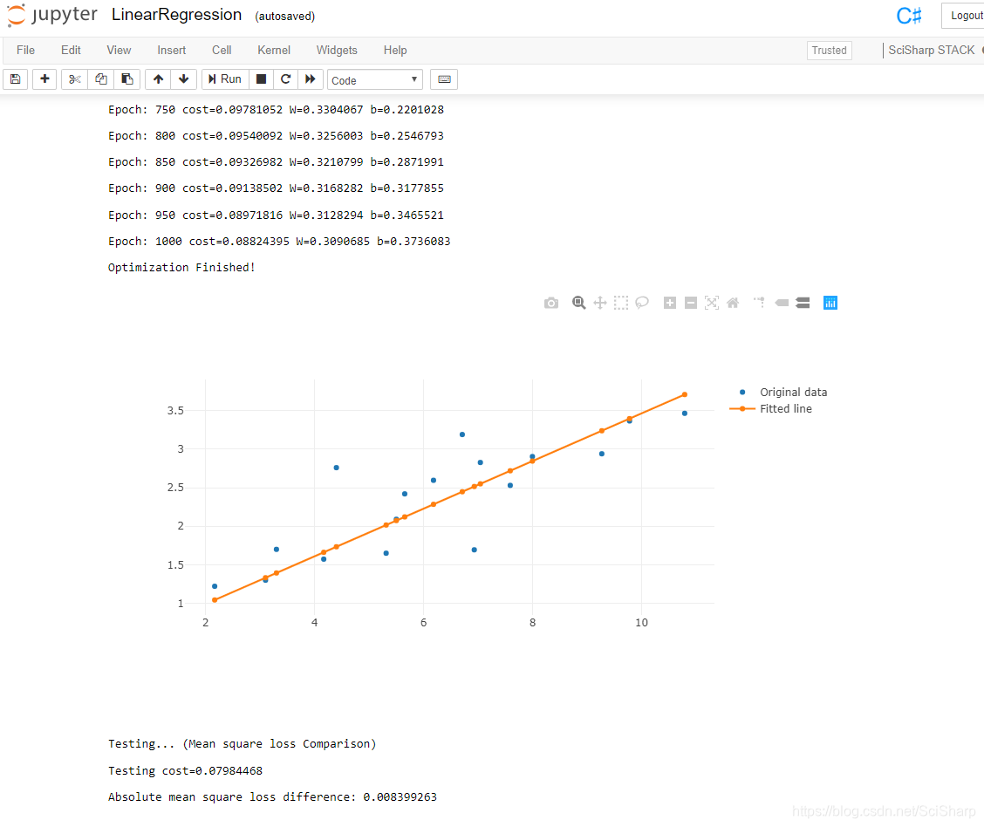
Task: Click the Epoch: 1000 output line
Action: click(279, 242)
